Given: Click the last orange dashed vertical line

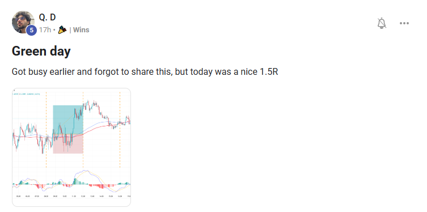Looking at the screenshot, I should 120,130.
